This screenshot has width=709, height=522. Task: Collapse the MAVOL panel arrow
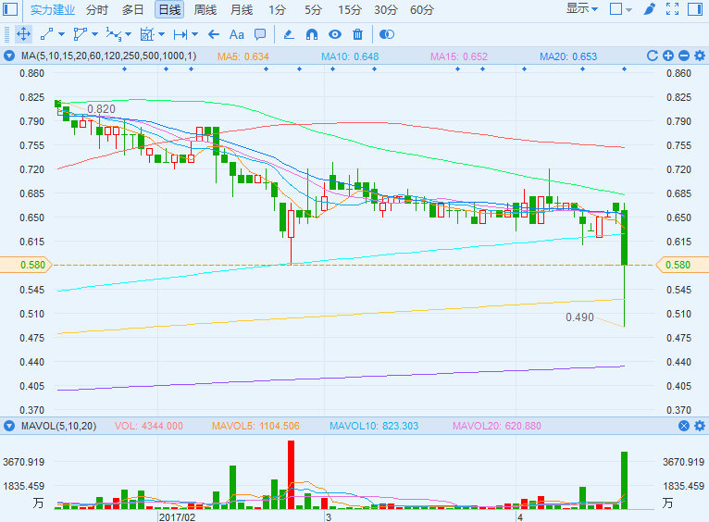click(x=9, y=426)
